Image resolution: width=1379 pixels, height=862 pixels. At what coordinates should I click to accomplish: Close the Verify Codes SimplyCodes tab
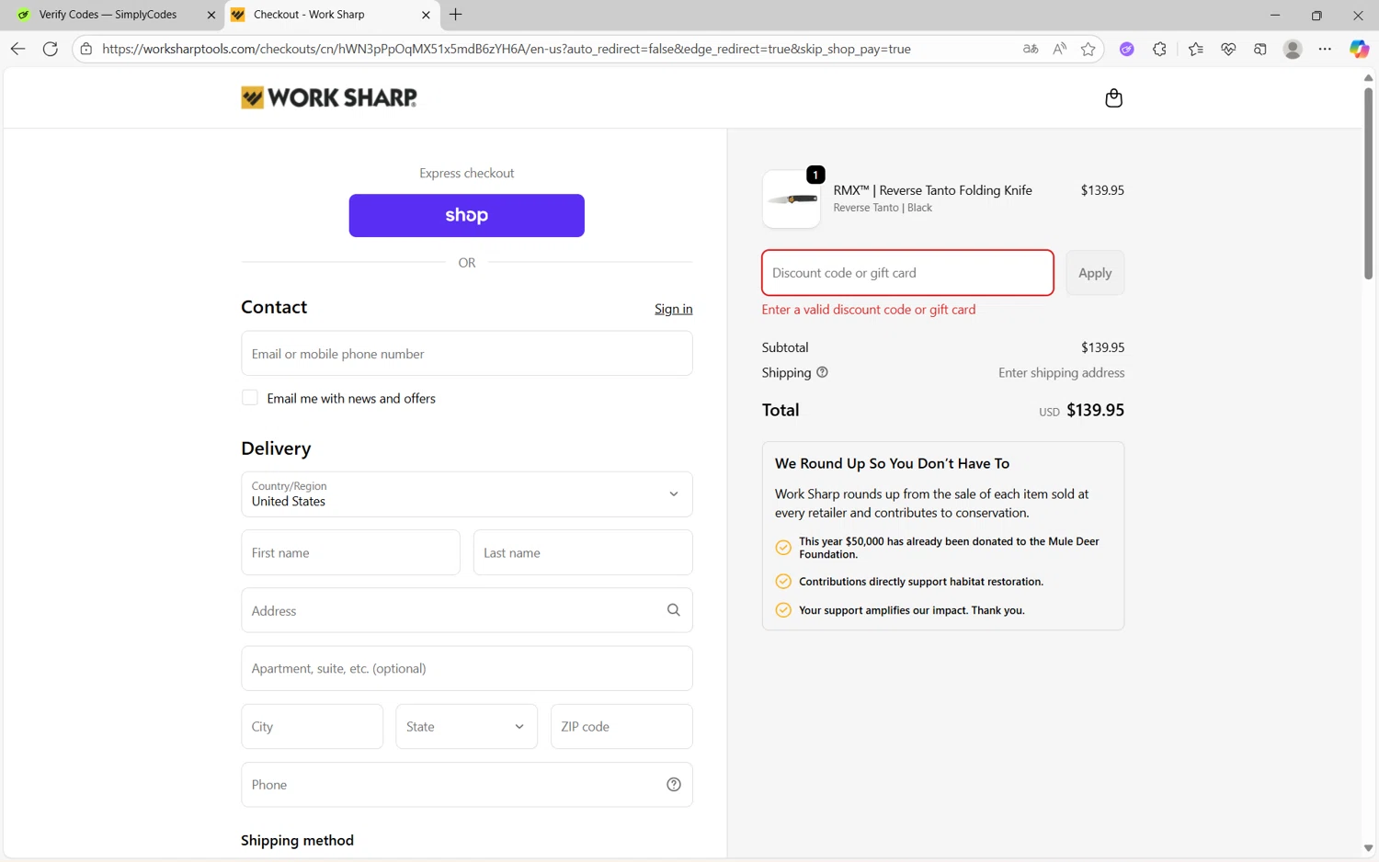211,15
